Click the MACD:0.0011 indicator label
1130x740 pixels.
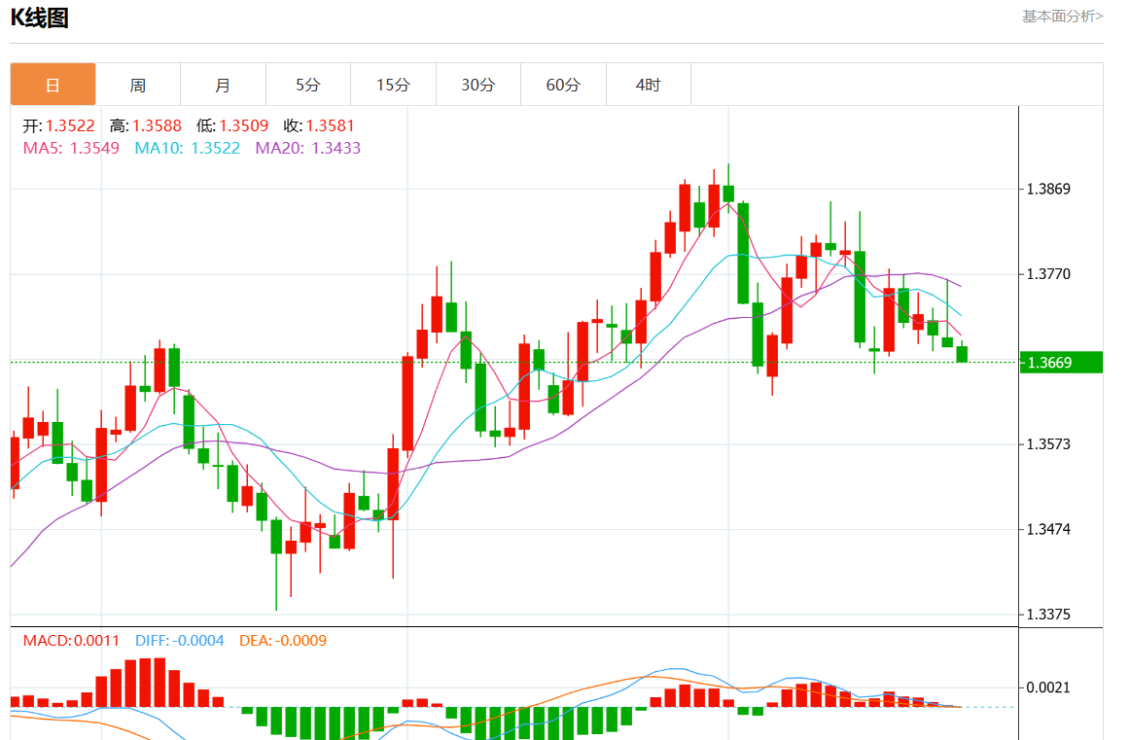coord(71,641)
